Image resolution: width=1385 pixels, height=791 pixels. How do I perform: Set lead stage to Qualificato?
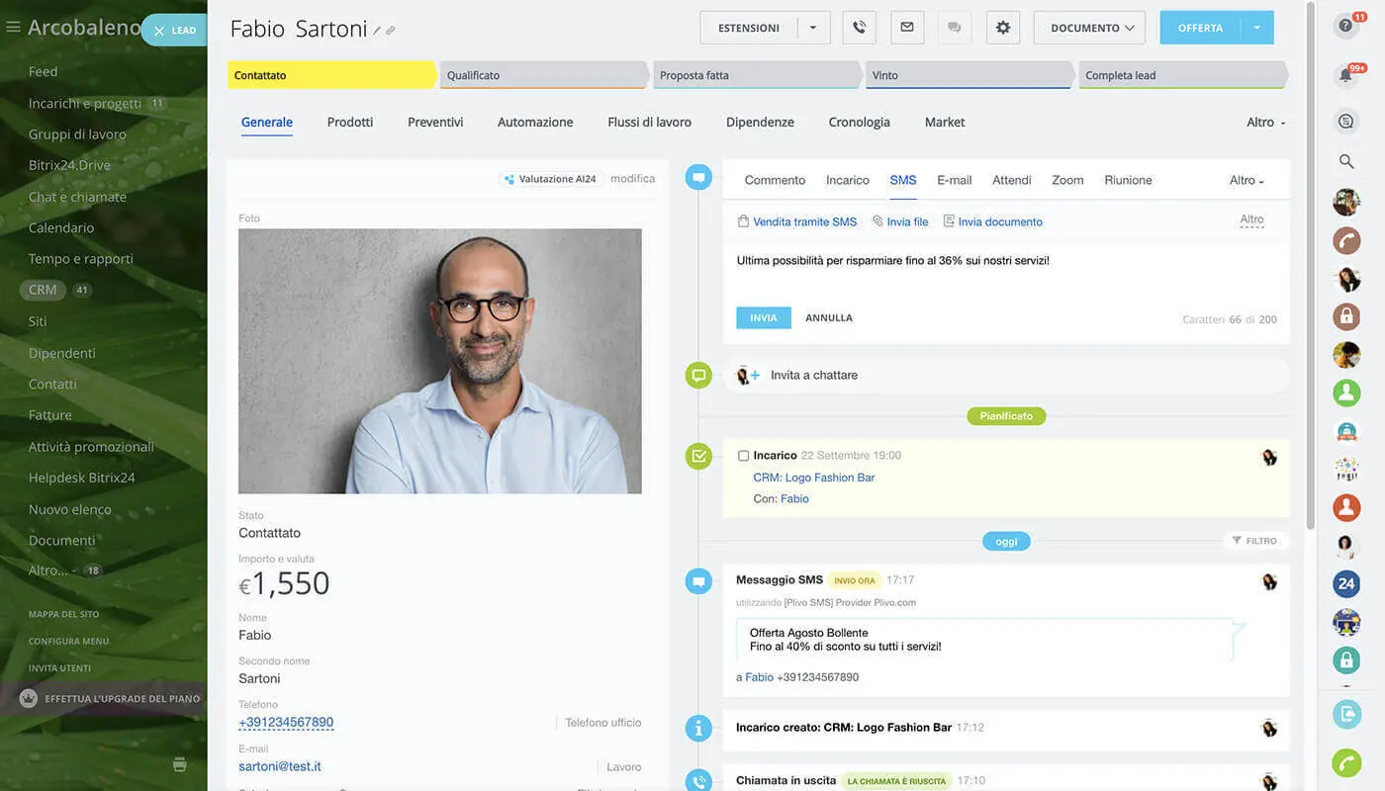(x=544, y=75)
